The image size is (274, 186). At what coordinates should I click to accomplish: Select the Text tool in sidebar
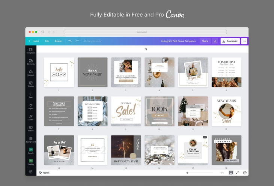coord(31,95)
